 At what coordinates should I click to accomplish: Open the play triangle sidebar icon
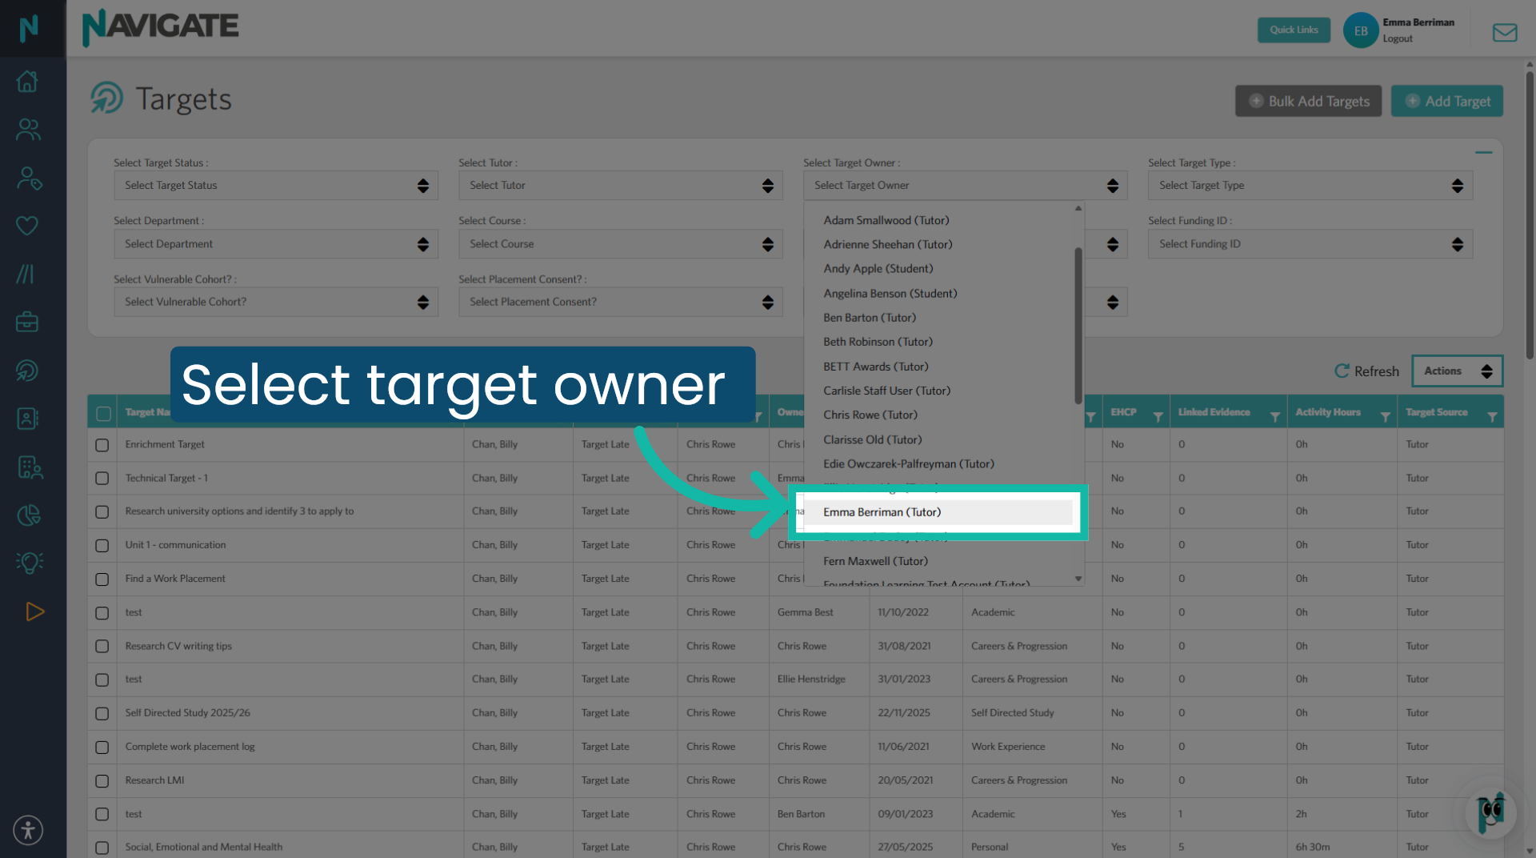click(x=34, y=611)
